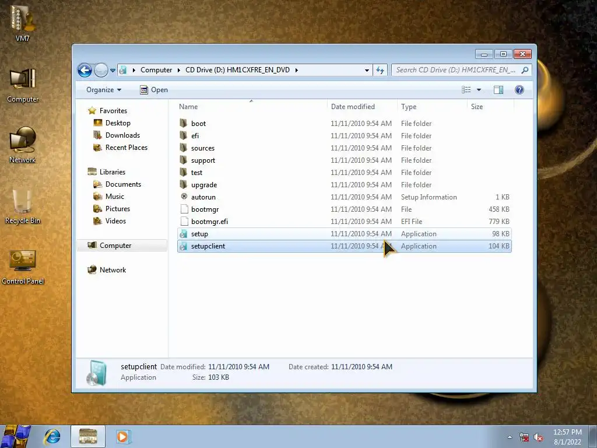This screenshot has height=448, width=597.
Task: Select the upgrade folder icon
Action: (x=184, y=184)
